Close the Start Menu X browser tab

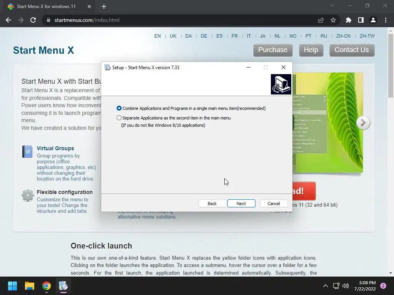point(89,7)
